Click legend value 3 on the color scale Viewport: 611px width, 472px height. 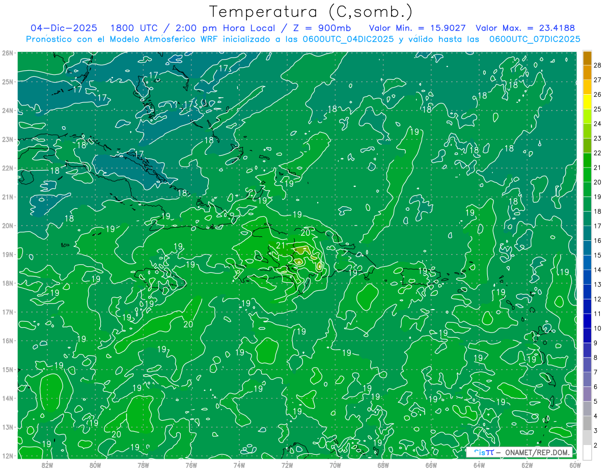[x=596, y=430]
